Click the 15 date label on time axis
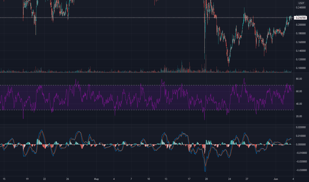 coord(4,179)
